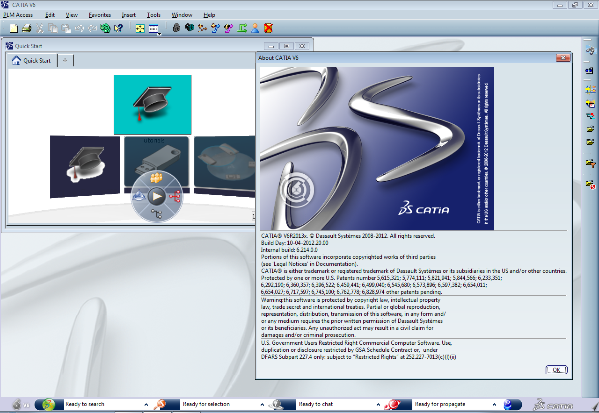This screenshot has width=599, height=413.
Task: Click the yellow-arrow import icon in right toolbar
Action: 590,89
